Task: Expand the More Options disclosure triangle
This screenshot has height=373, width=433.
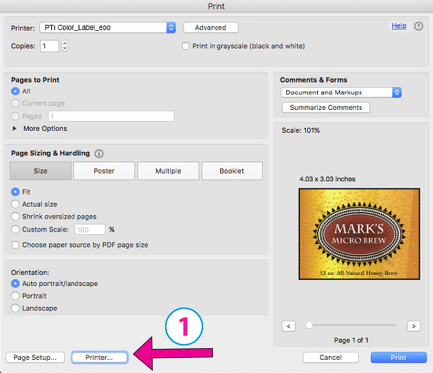Action: (x=14, y=128)
